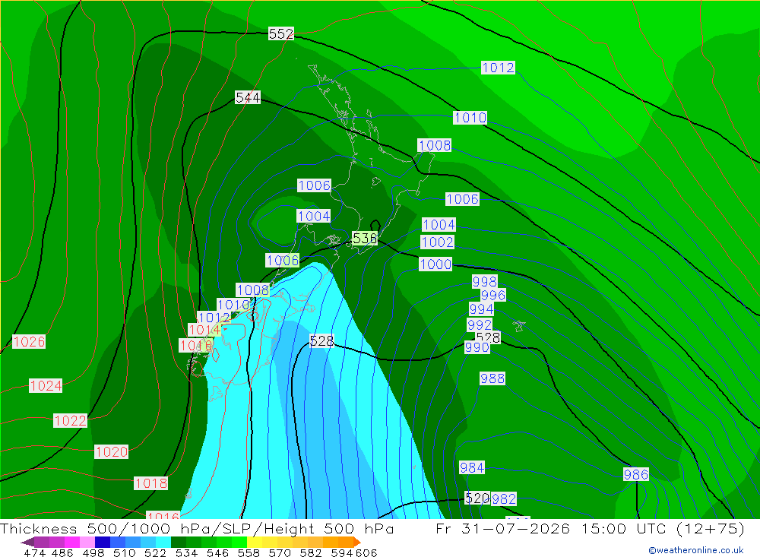Click the blue 996 pressure label
The width and height of the screenshot is (760, 557).
493,296
